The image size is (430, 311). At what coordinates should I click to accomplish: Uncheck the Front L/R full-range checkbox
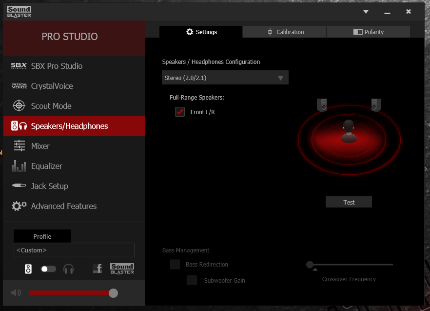click(x=180, y=112)
